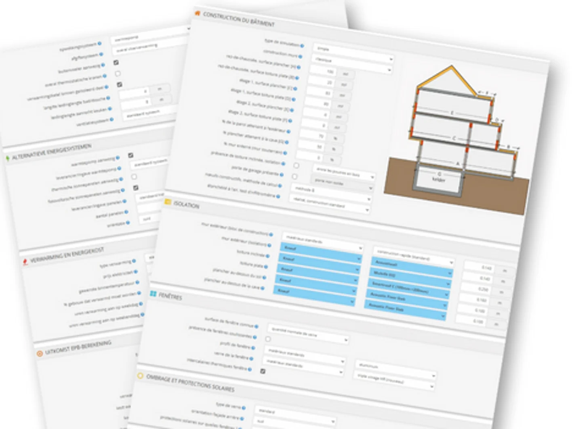Viewport: 572px width, 429px height.
Task: Open help icon for profil de fenêtre
Action: pos(253,347)
